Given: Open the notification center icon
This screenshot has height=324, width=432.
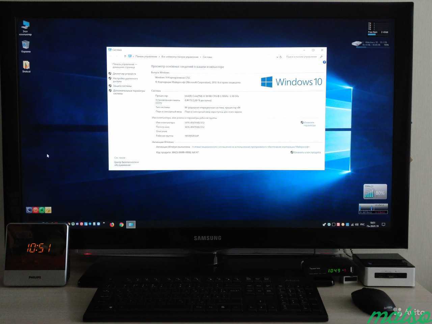Looking at the screenshot, I should pos(383,224).
